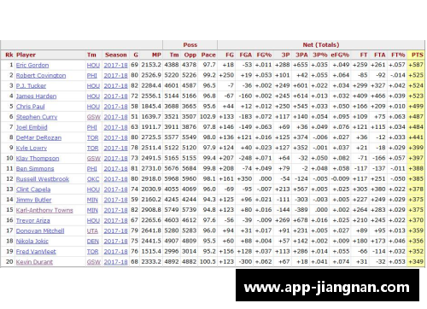This screenshot has height=309, width=427.
Task: Open Nikola Jokic's DEN team link
Action: [x=93, y=241]
